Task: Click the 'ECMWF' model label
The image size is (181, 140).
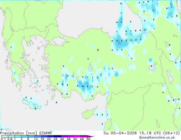Action: tap(46, 133)
